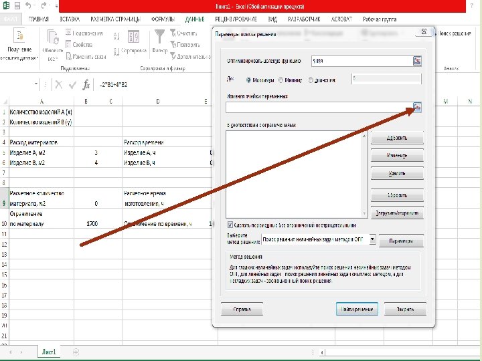This screenshot has width=482, height=361.
Task: Click the Изменить constraint button
Action: [397, 156]
